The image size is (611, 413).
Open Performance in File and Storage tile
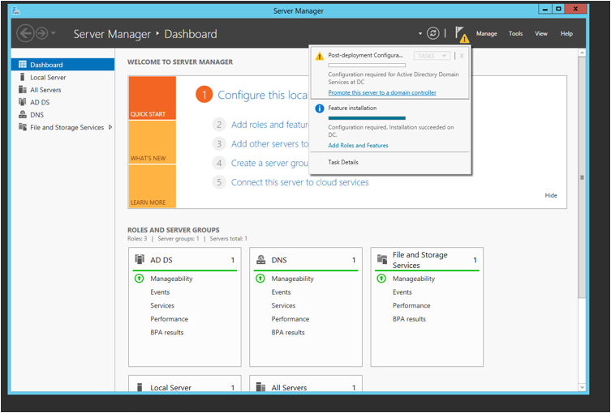411,305
